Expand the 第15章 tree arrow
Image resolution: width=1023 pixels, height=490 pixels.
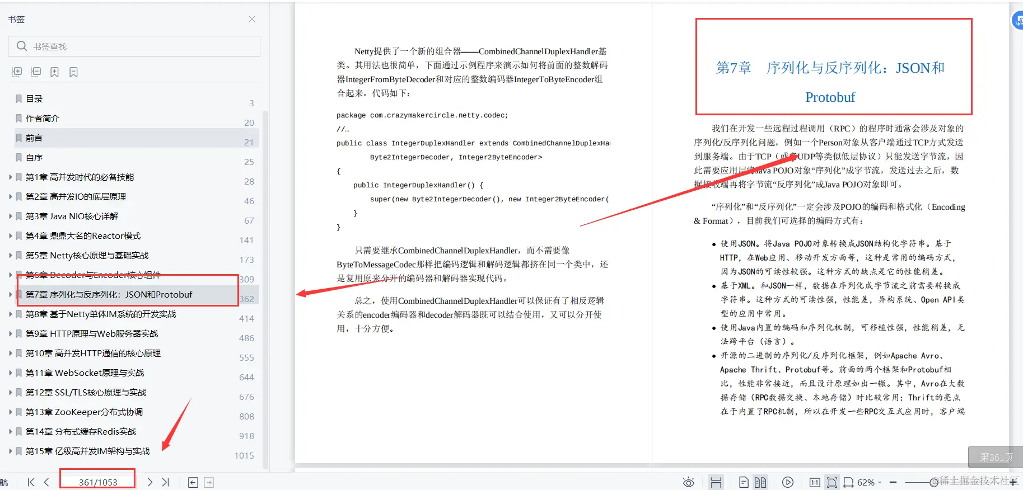point(10,451)
